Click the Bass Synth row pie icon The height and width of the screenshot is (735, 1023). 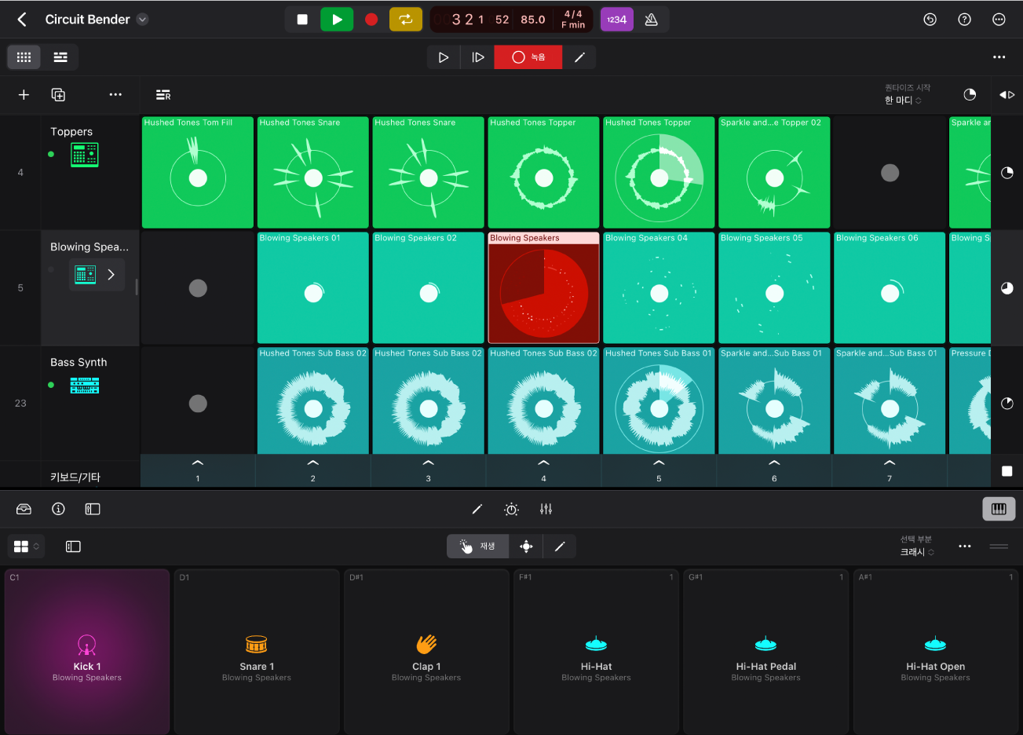tap(1007, 404)
